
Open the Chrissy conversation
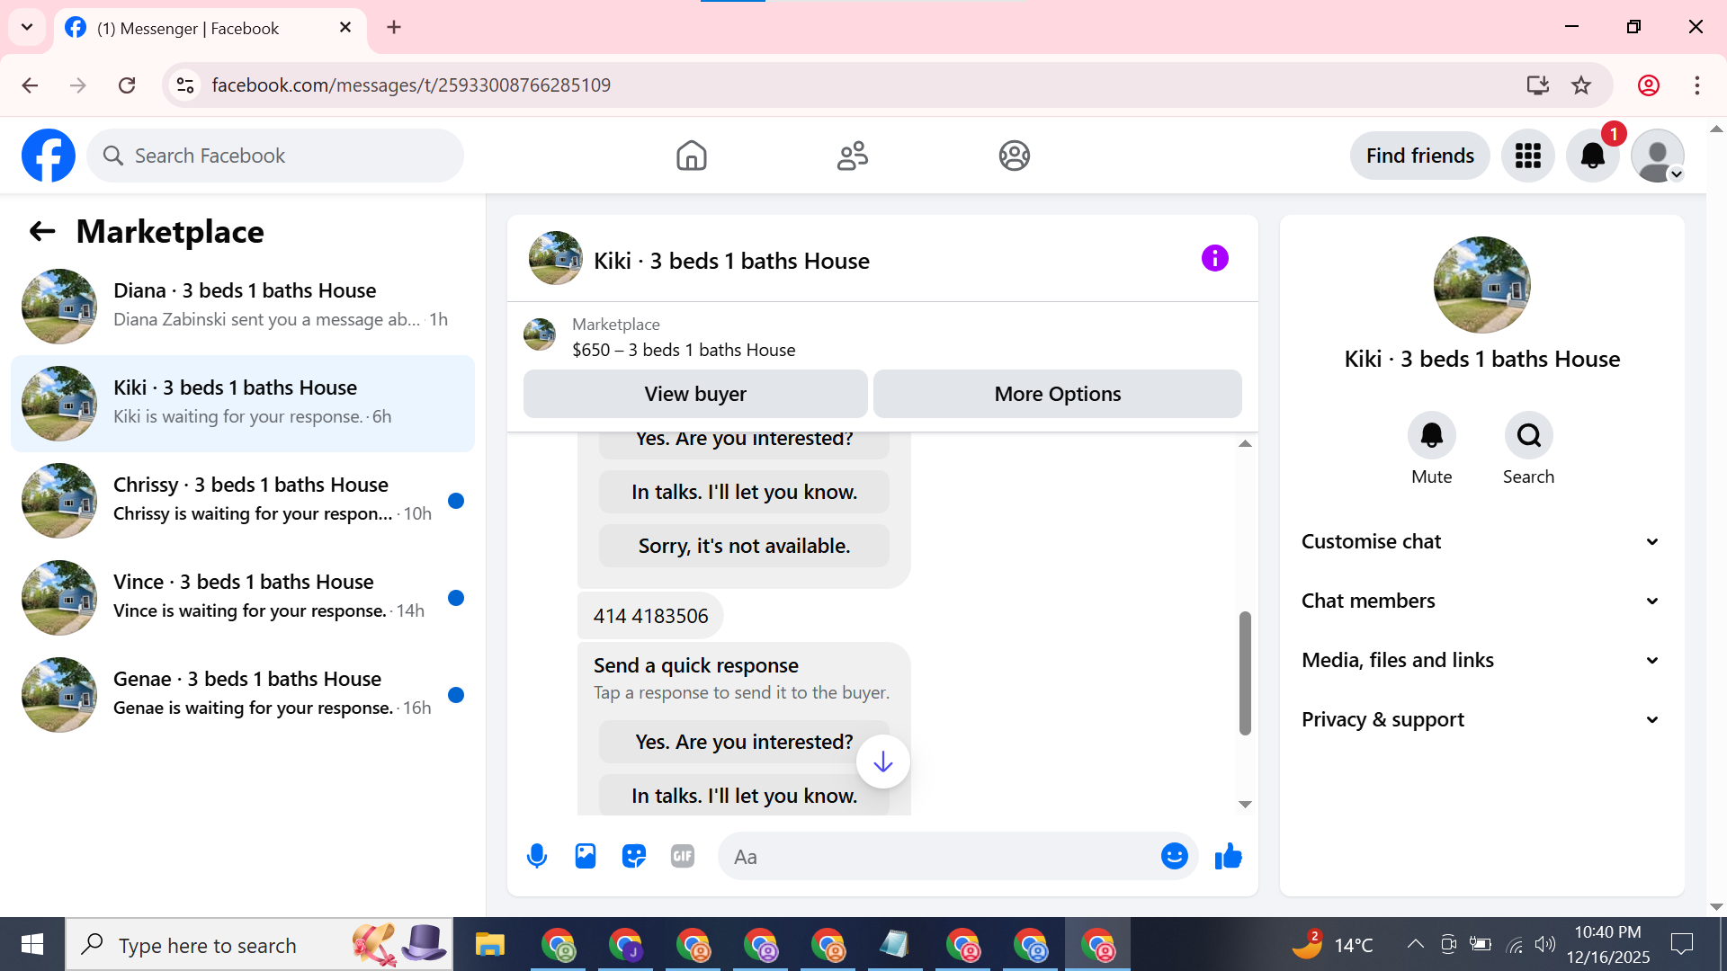(x=243, y=500)
